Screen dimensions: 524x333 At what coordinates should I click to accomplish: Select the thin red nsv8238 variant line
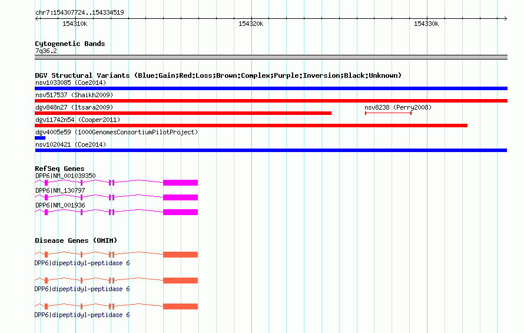(388, 113)
